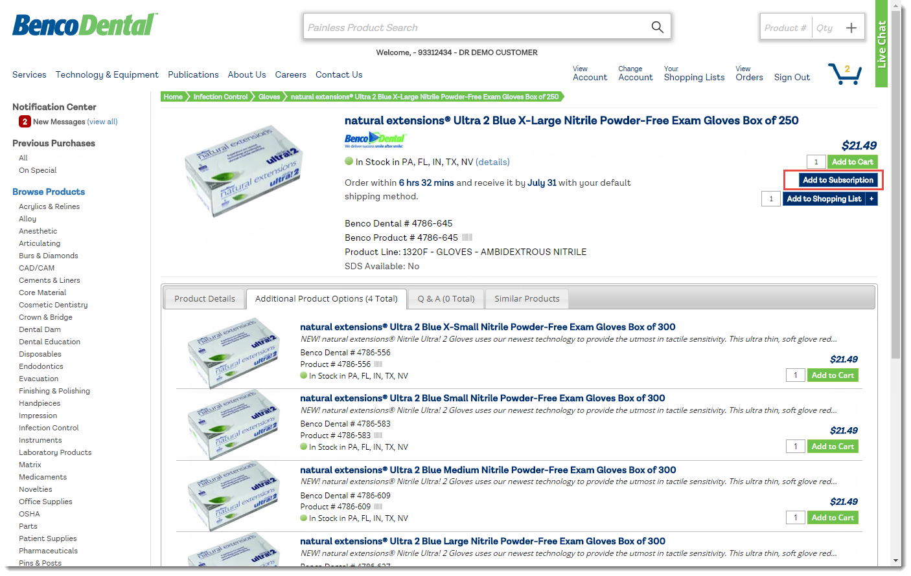Open the Live Chat side tab

click(881, 44)
